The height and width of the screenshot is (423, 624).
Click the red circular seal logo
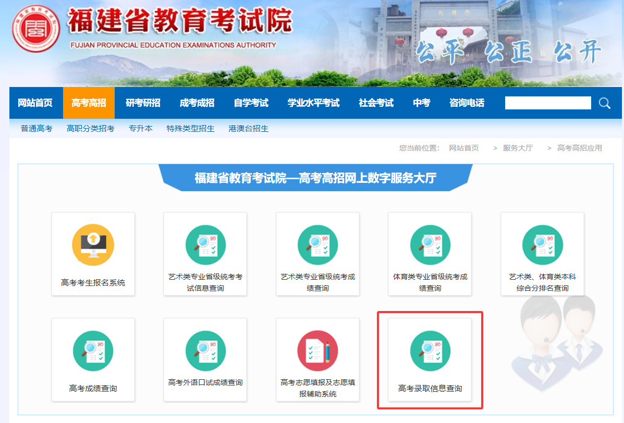point(36,29)
